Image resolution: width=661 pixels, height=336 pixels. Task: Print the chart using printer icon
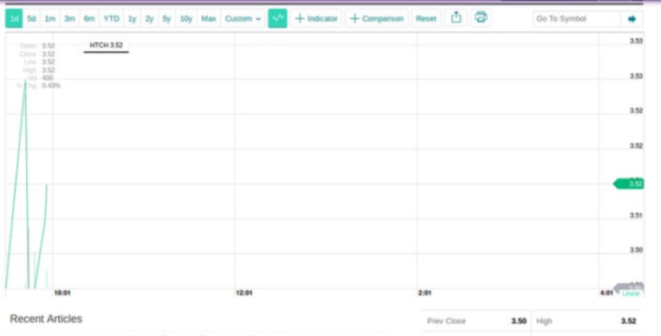click(481, 18)
